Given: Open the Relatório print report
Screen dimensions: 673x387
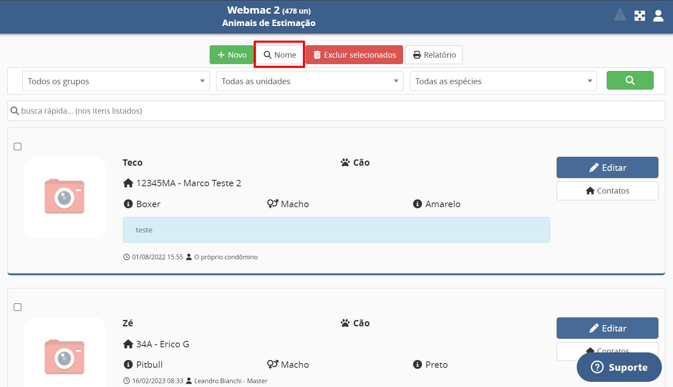Looking at the screenshot, I should tap(434, 55).
